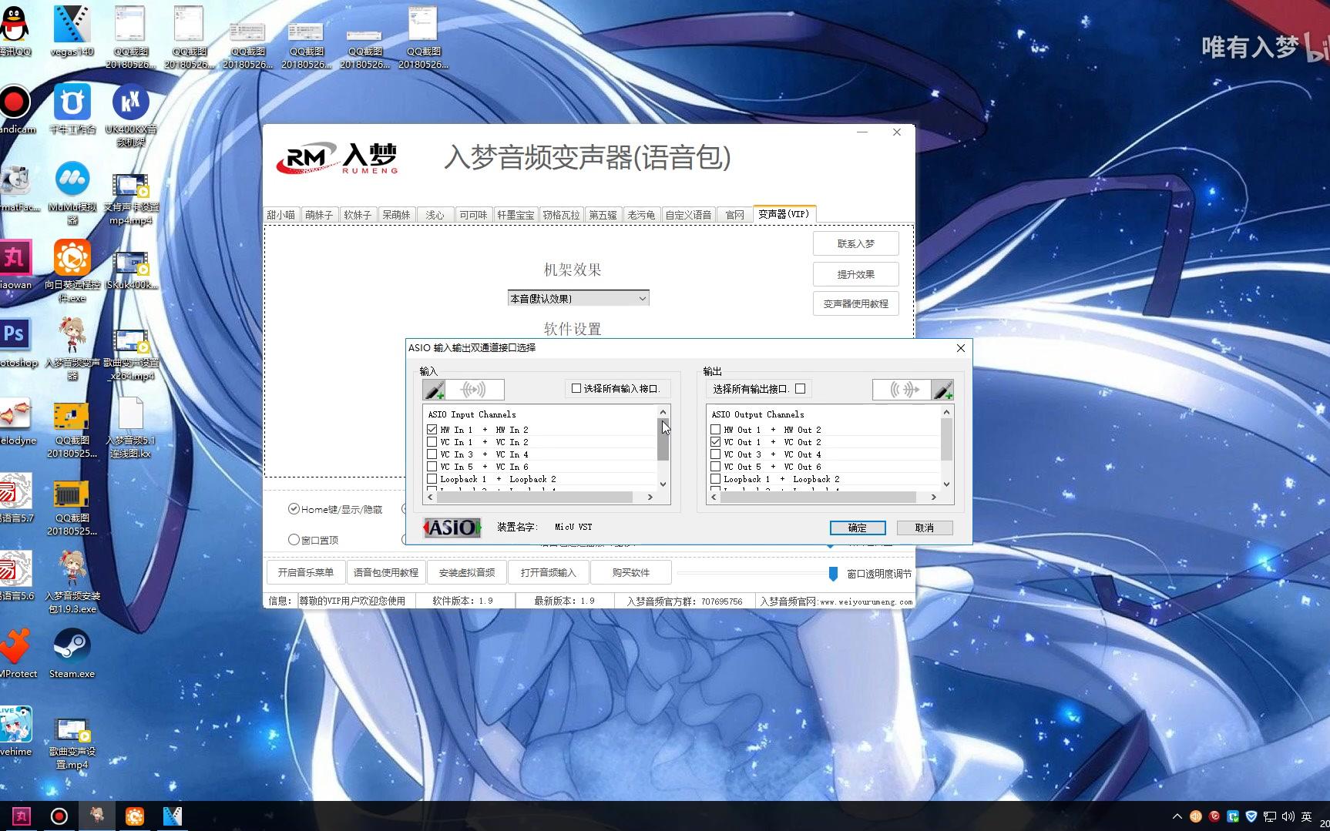Switch to the 轩墨宝宝 tab
The width and height of the screenshot is (1330, 831).
516,215
